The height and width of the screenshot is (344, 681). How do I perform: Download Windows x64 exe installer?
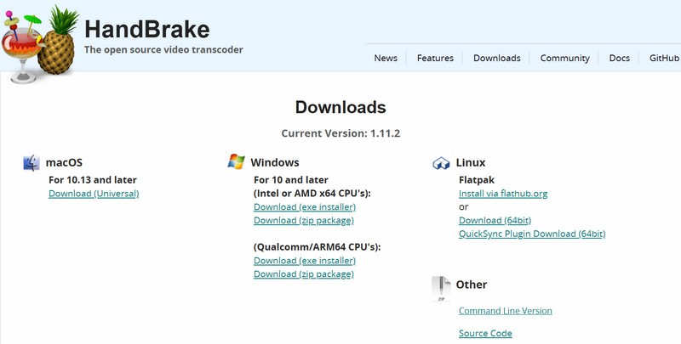(305, 207)
